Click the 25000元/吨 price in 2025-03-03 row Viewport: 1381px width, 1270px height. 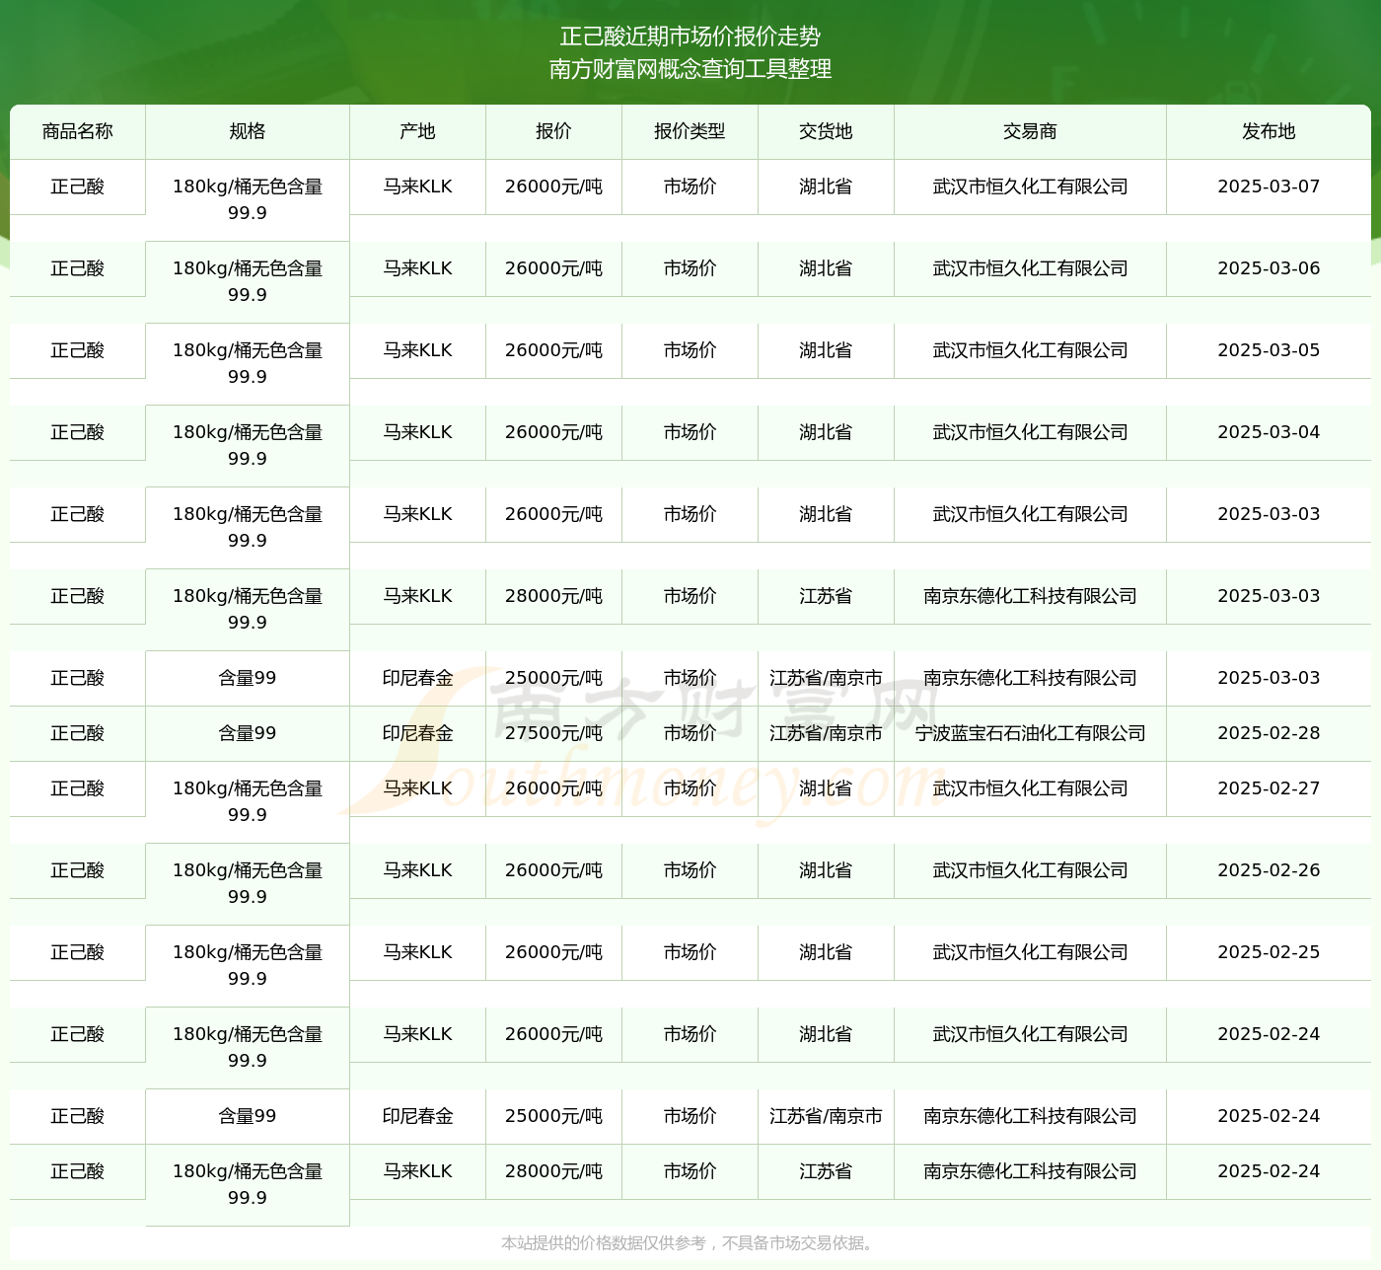(x=554, y=678)
